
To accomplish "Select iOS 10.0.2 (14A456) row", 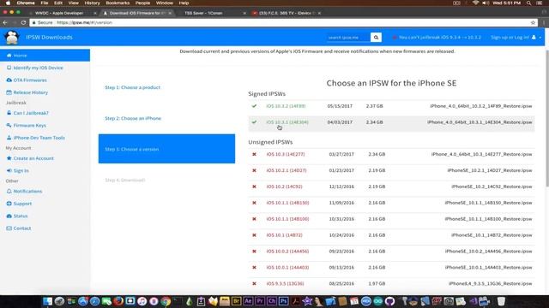I will [x=391, y=251].
